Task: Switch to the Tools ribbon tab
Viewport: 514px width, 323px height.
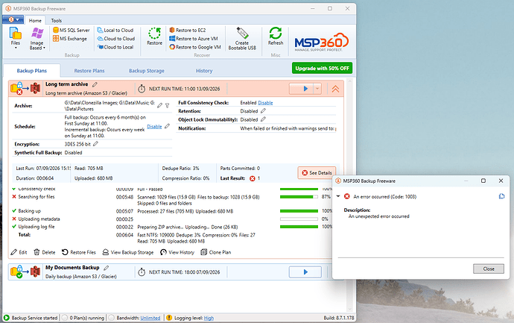Action: point(56,20)
